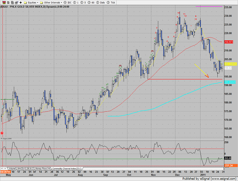
Task: Open the Equities dropdown
Action: 31,2
